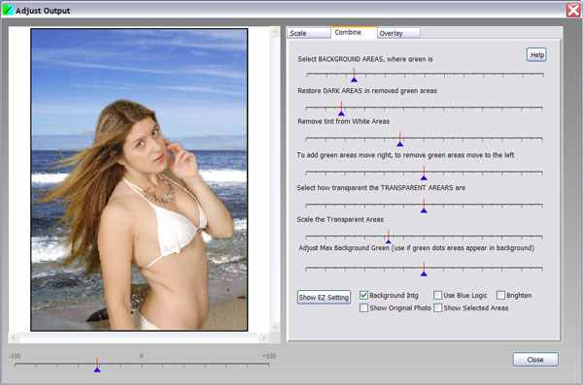Click the green Adjust Output title bar icon
This screenshot has height=385, width=583.
coord(8,10)
